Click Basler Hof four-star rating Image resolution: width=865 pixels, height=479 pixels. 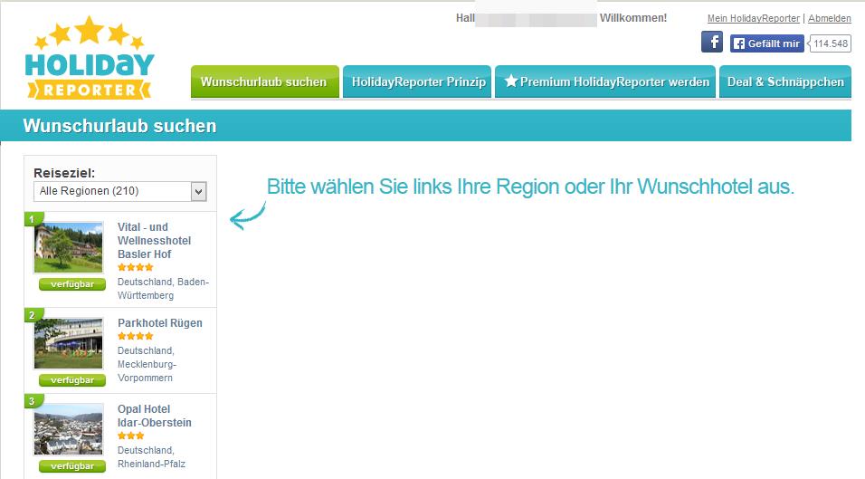click(x=135, y=267)
